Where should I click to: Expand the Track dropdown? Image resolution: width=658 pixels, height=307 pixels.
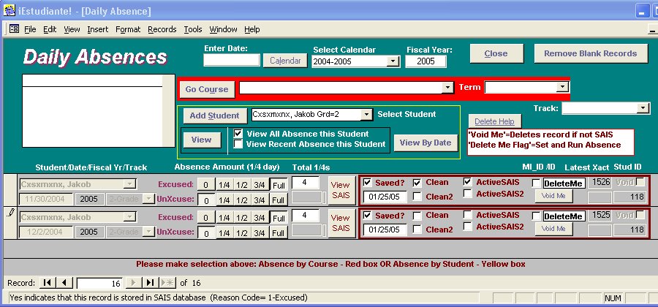coord(643,108)
